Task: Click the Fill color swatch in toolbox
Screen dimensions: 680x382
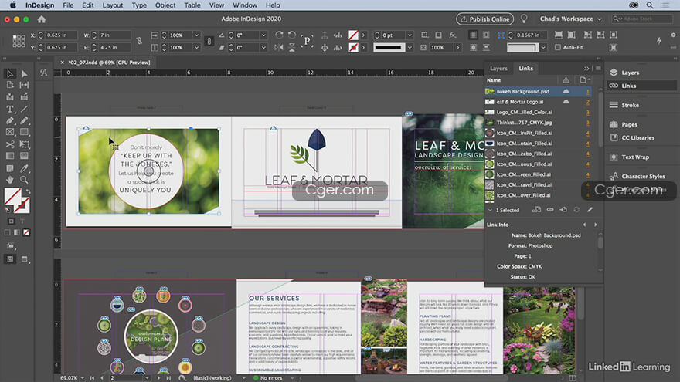Action: pos(11,195)
